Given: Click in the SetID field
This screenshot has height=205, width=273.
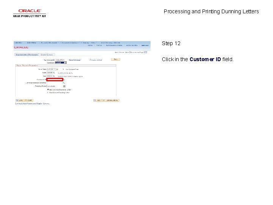Looking at the screenshot, I should point(50,73).
